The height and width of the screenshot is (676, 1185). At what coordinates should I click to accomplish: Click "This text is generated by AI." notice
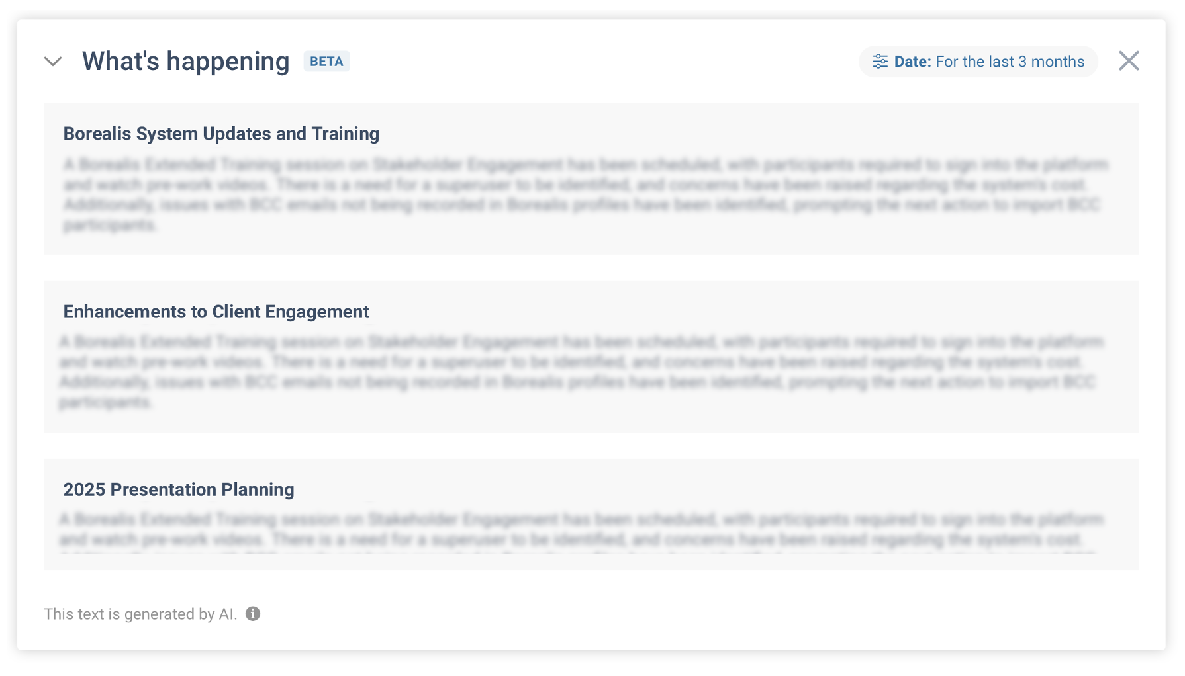tap(140, 614)
